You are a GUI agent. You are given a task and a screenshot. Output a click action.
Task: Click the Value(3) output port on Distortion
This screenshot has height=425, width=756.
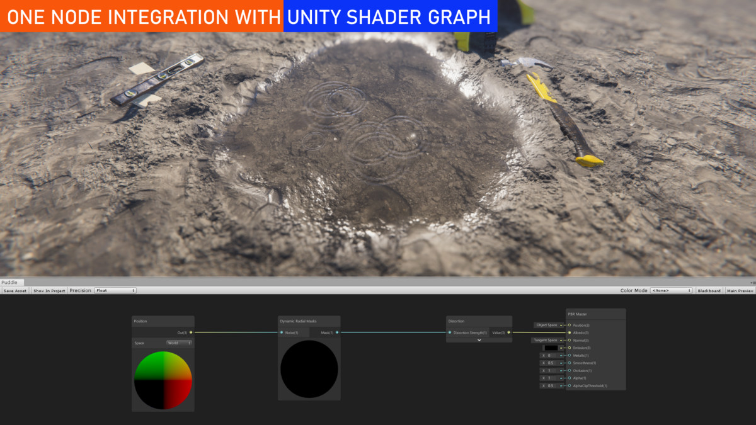tap(508, 332)
